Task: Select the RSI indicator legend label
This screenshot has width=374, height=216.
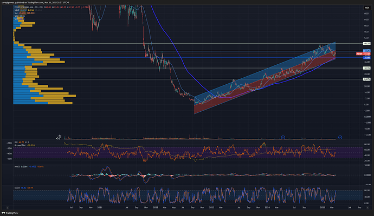Action: point(16,143)
